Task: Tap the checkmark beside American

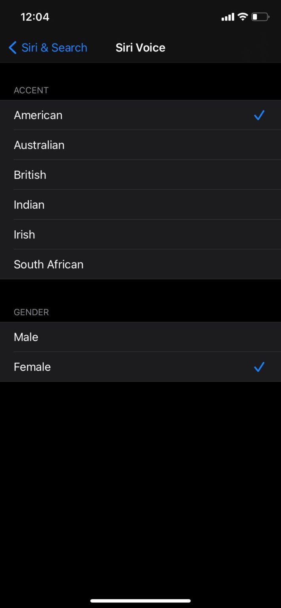Action: [x=259, y=115]
